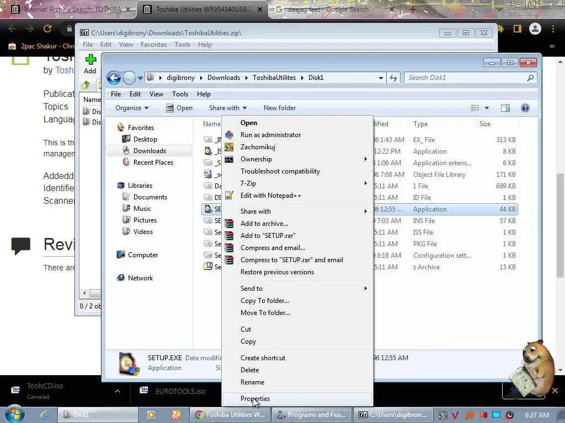Viewport: 565px width, 423px height.
Task: Click the Chrome reload button
Action: 47,29
